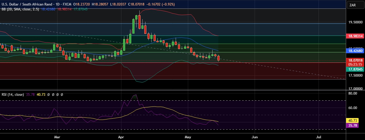The height and width of the screenshot is (140, 365).
Task: Click the green 17.87045 price scale label
Action: pyautogui.click(x=356, y=69)
